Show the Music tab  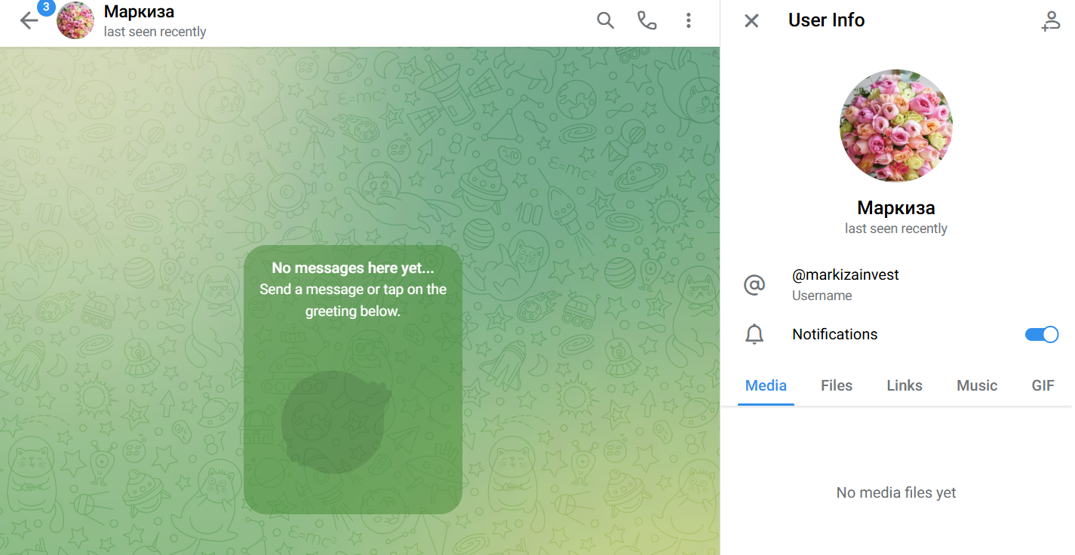point(977,385)
